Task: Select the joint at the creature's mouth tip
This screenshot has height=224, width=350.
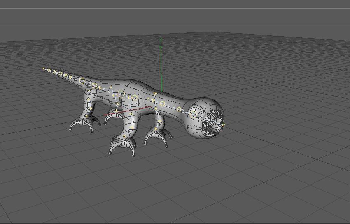Action: [224, 125]
